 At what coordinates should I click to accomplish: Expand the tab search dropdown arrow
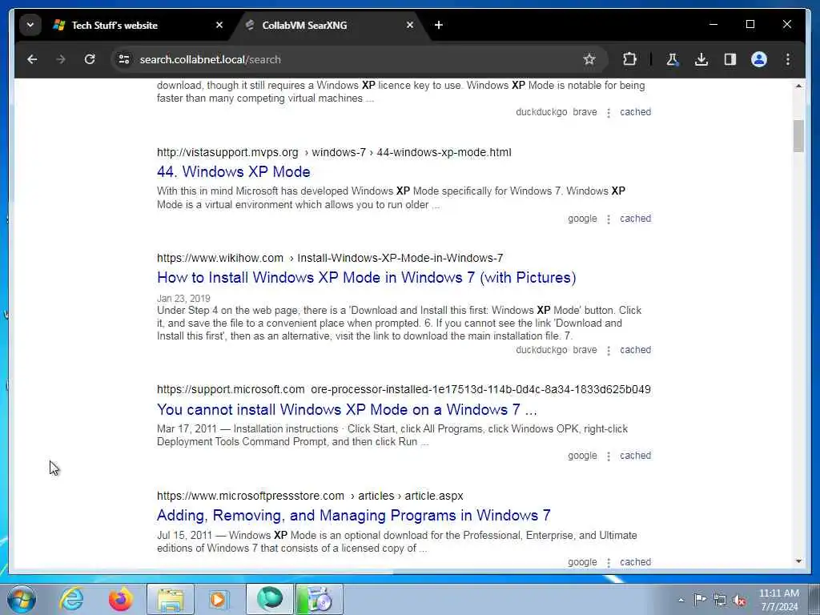(30, 25)
